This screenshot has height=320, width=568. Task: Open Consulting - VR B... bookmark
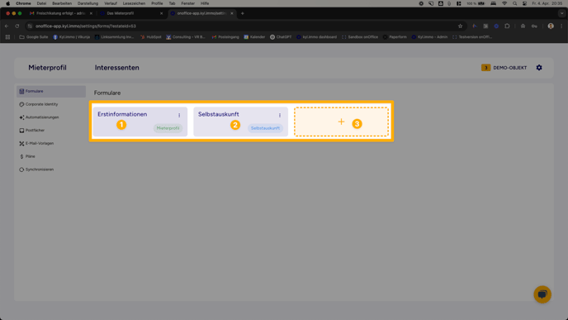click(x=186, y=37)
